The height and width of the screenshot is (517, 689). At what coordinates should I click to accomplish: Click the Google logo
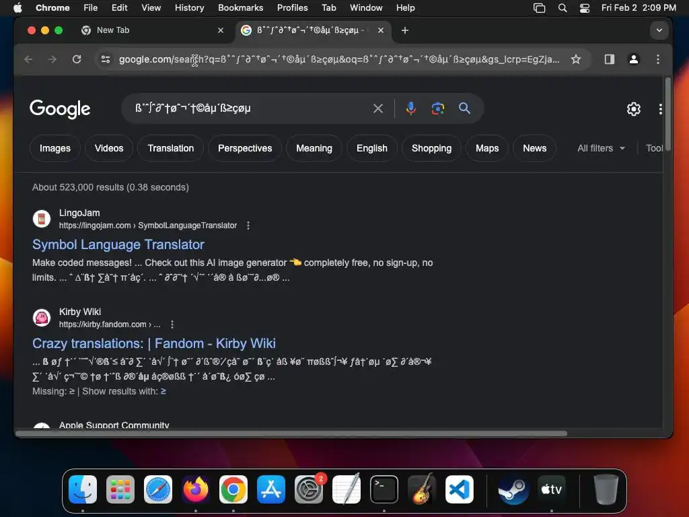pyautogui.click(x=60, y=109)
